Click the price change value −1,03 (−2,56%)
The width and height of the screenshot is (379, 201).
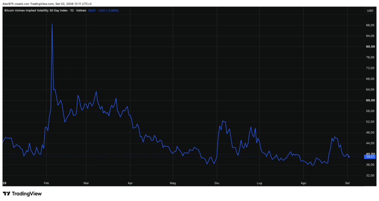click(108, 11)
